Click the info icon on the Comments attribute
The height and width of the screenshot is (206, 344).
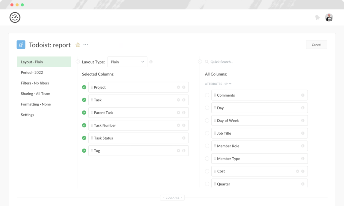pyautogui.click(x=303, y=95)
